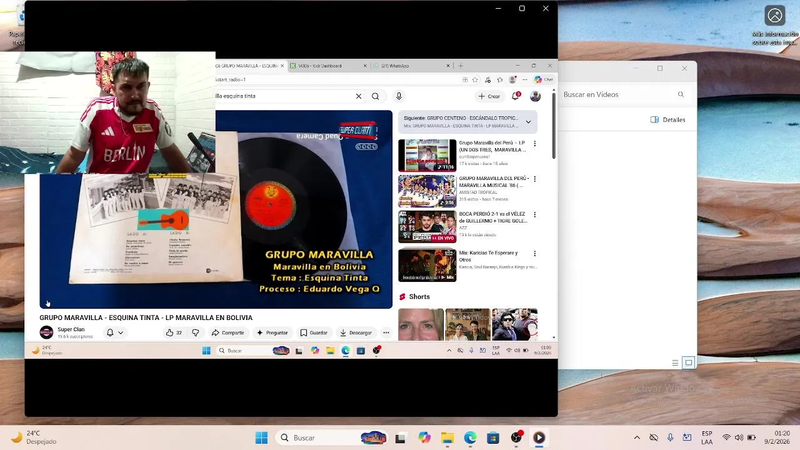Viewport: 800px width, 450px height.
Task: Collapse the Siguiente up-next panel chevron
Action: pos(528,122)
